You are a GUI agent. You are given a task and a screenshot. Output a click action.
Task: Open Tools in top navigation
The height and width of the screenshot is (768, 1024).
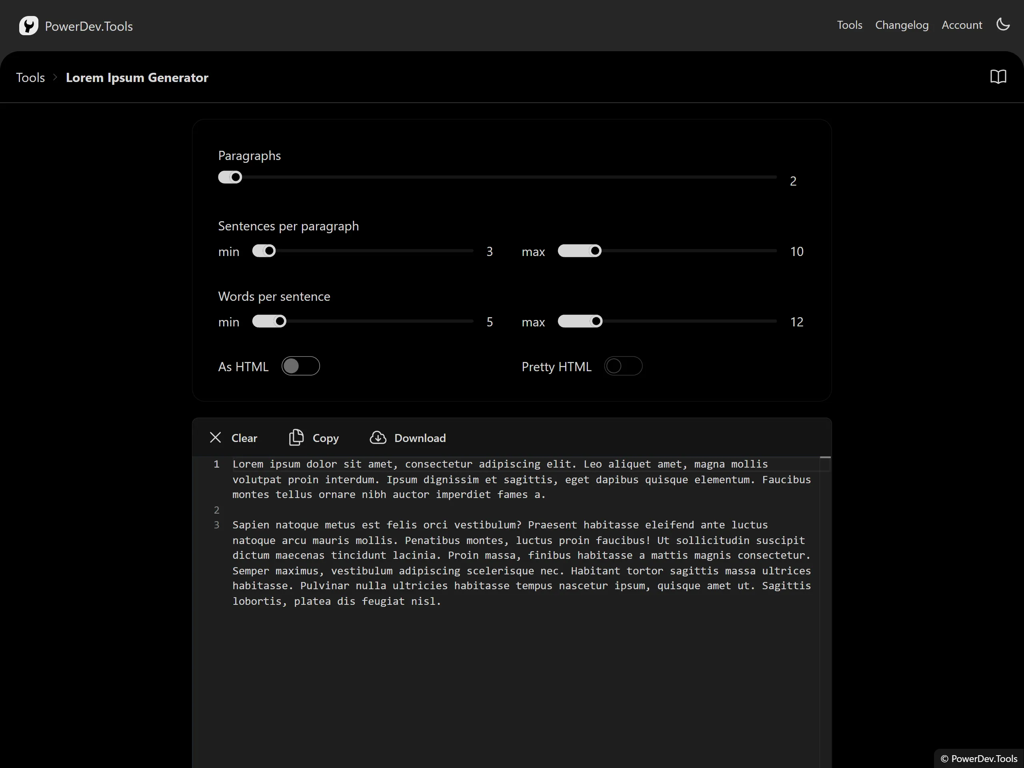point(849,25)
